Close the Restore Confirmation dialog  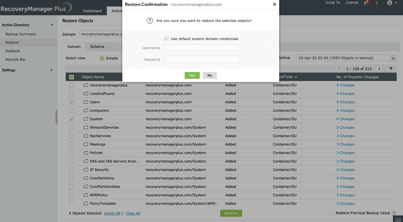click(x=274, y=4)
